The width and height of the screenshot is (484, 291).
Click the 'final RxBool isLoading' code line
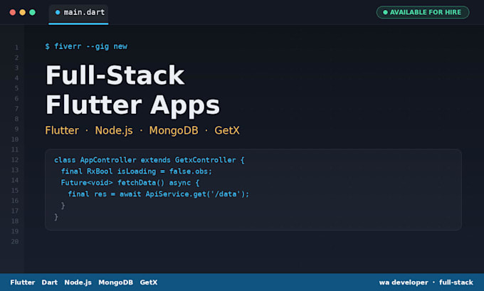point(137,171)
